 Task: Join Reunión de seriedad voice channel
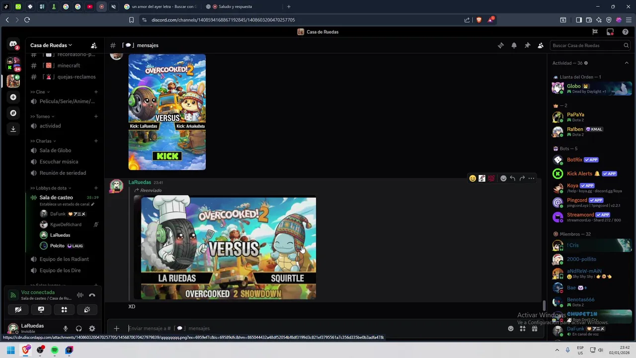(x=63, y=173)
